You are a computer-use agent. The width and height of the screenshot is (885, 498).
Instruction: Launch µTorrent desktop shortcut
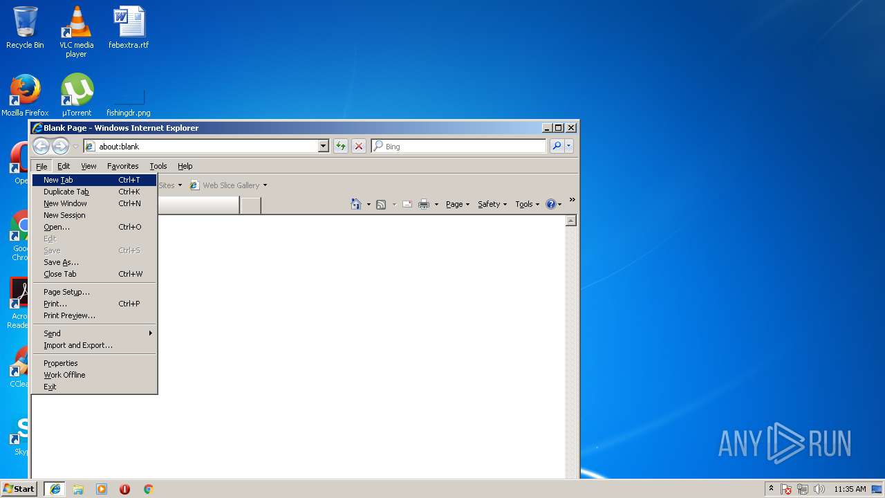tap(76, 95)
